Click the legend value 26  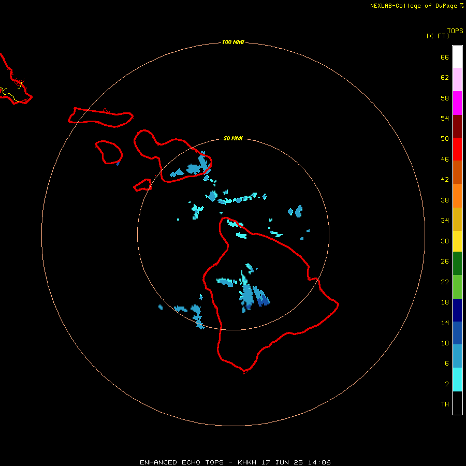445,261
